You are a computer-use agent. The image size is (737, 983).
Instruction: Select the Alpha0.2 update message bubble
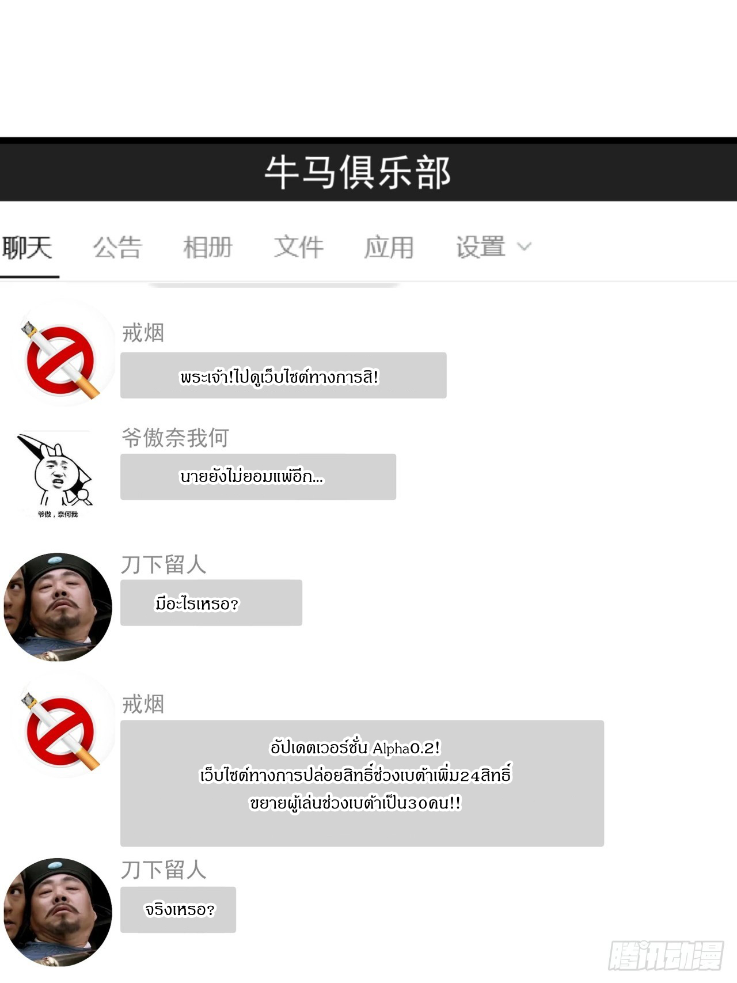tap(362, 783)
